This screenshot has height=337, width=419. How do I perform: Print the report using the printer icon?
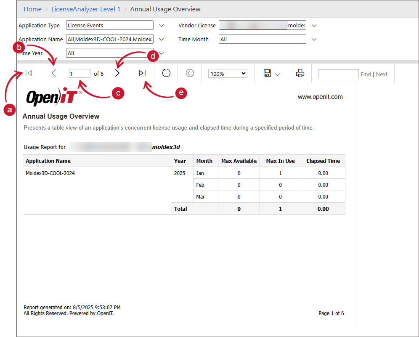(x=300, y=73)
